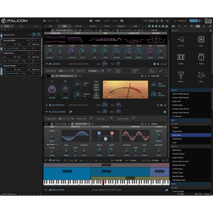
Task: Click the metronome icon beside the tempo
Action: pyautogui.click(x=157, y=21)
